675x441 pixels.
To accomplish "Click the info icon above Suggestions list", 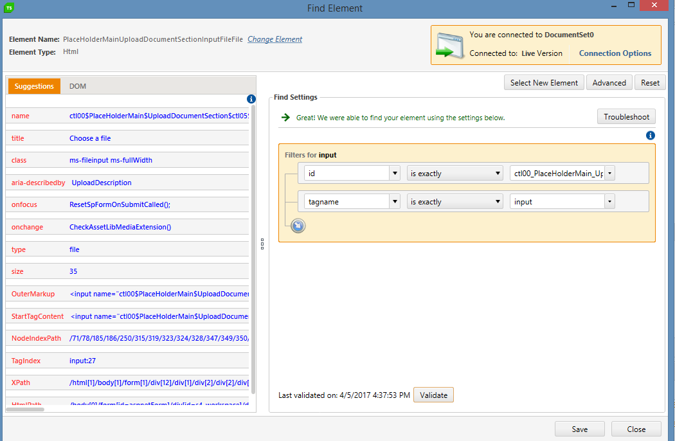I will [251, 99].
